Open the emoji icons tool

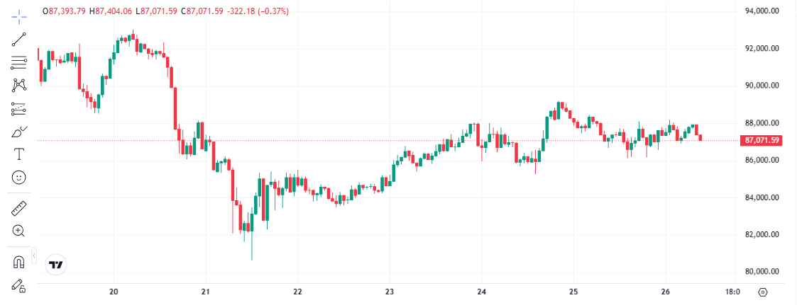pyautogui.click(x=19, y=177)
